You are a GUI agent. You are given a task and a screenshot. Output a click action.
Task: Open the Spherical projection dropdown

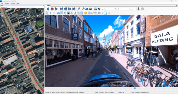[108, 9]
